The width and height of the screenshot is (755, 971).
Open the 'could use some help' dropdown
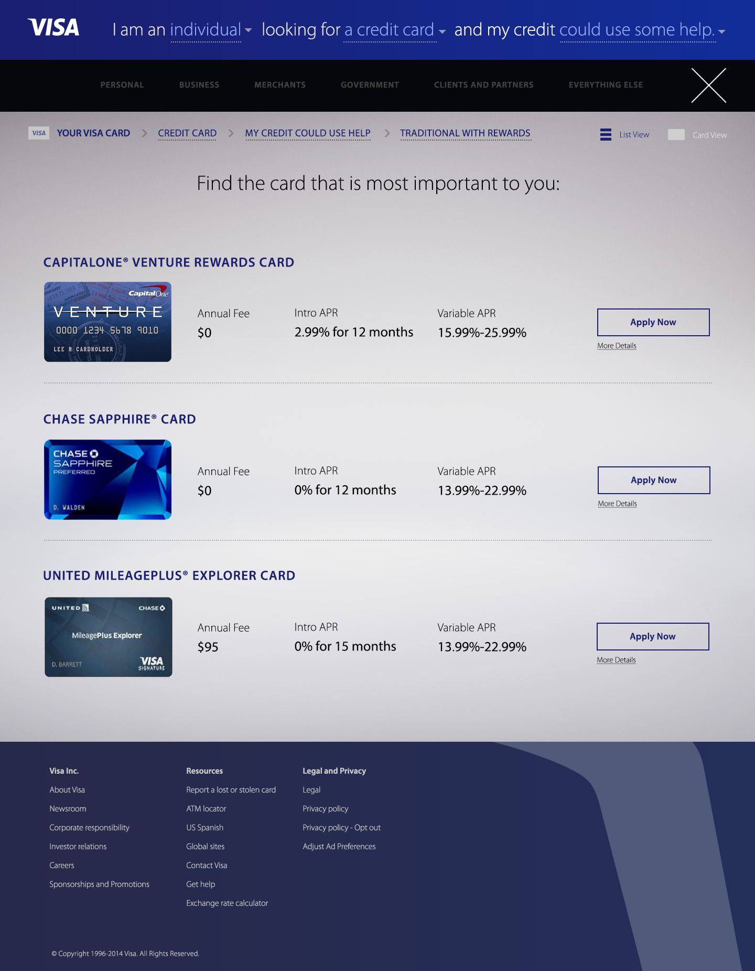[x=642, y=30]
